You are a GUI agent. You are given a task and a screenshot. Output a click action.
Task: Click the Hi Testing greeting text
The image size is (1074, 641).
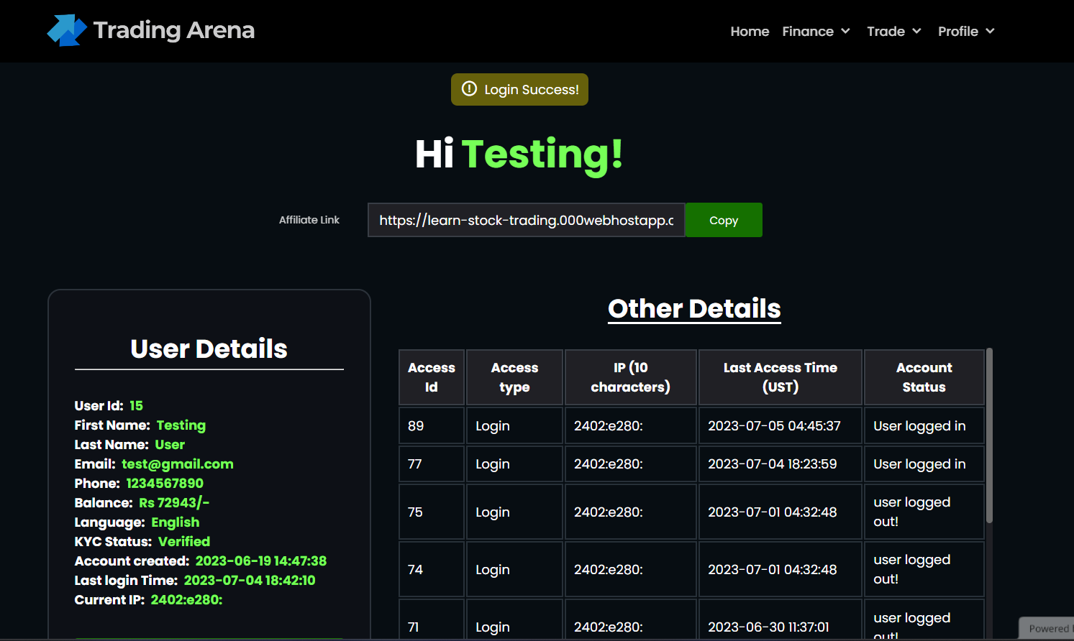(x=519, y=155)
